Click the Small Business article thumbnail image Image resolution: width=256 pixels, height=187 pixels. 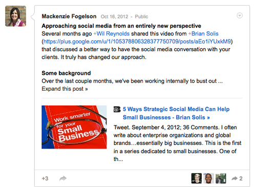pyautogui.click(x=74, y=127)
